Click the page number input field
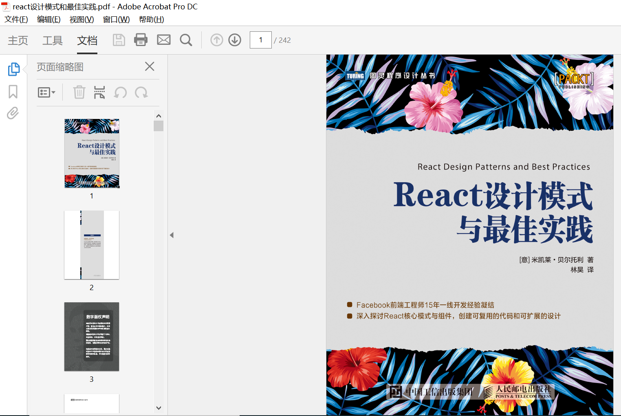 [261, 40]
